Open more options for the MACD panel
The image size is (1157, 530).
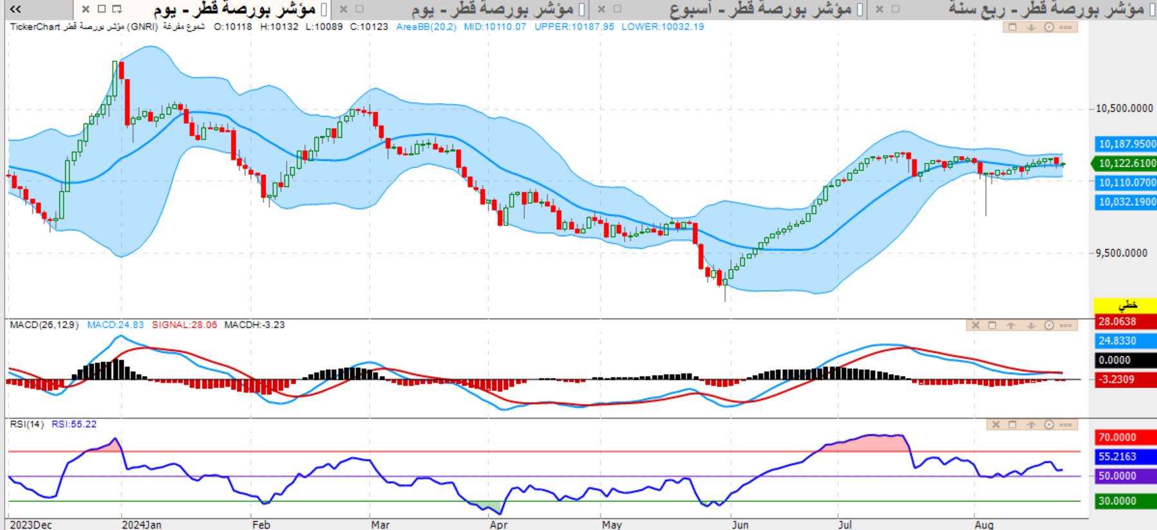click(x=1065, y=325)
